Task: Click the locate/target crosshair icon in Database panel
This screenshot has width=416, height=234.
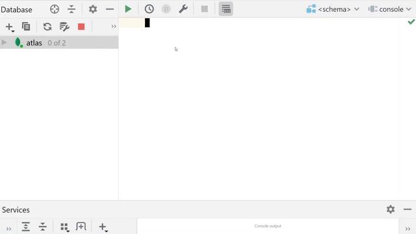Action: 55,9
